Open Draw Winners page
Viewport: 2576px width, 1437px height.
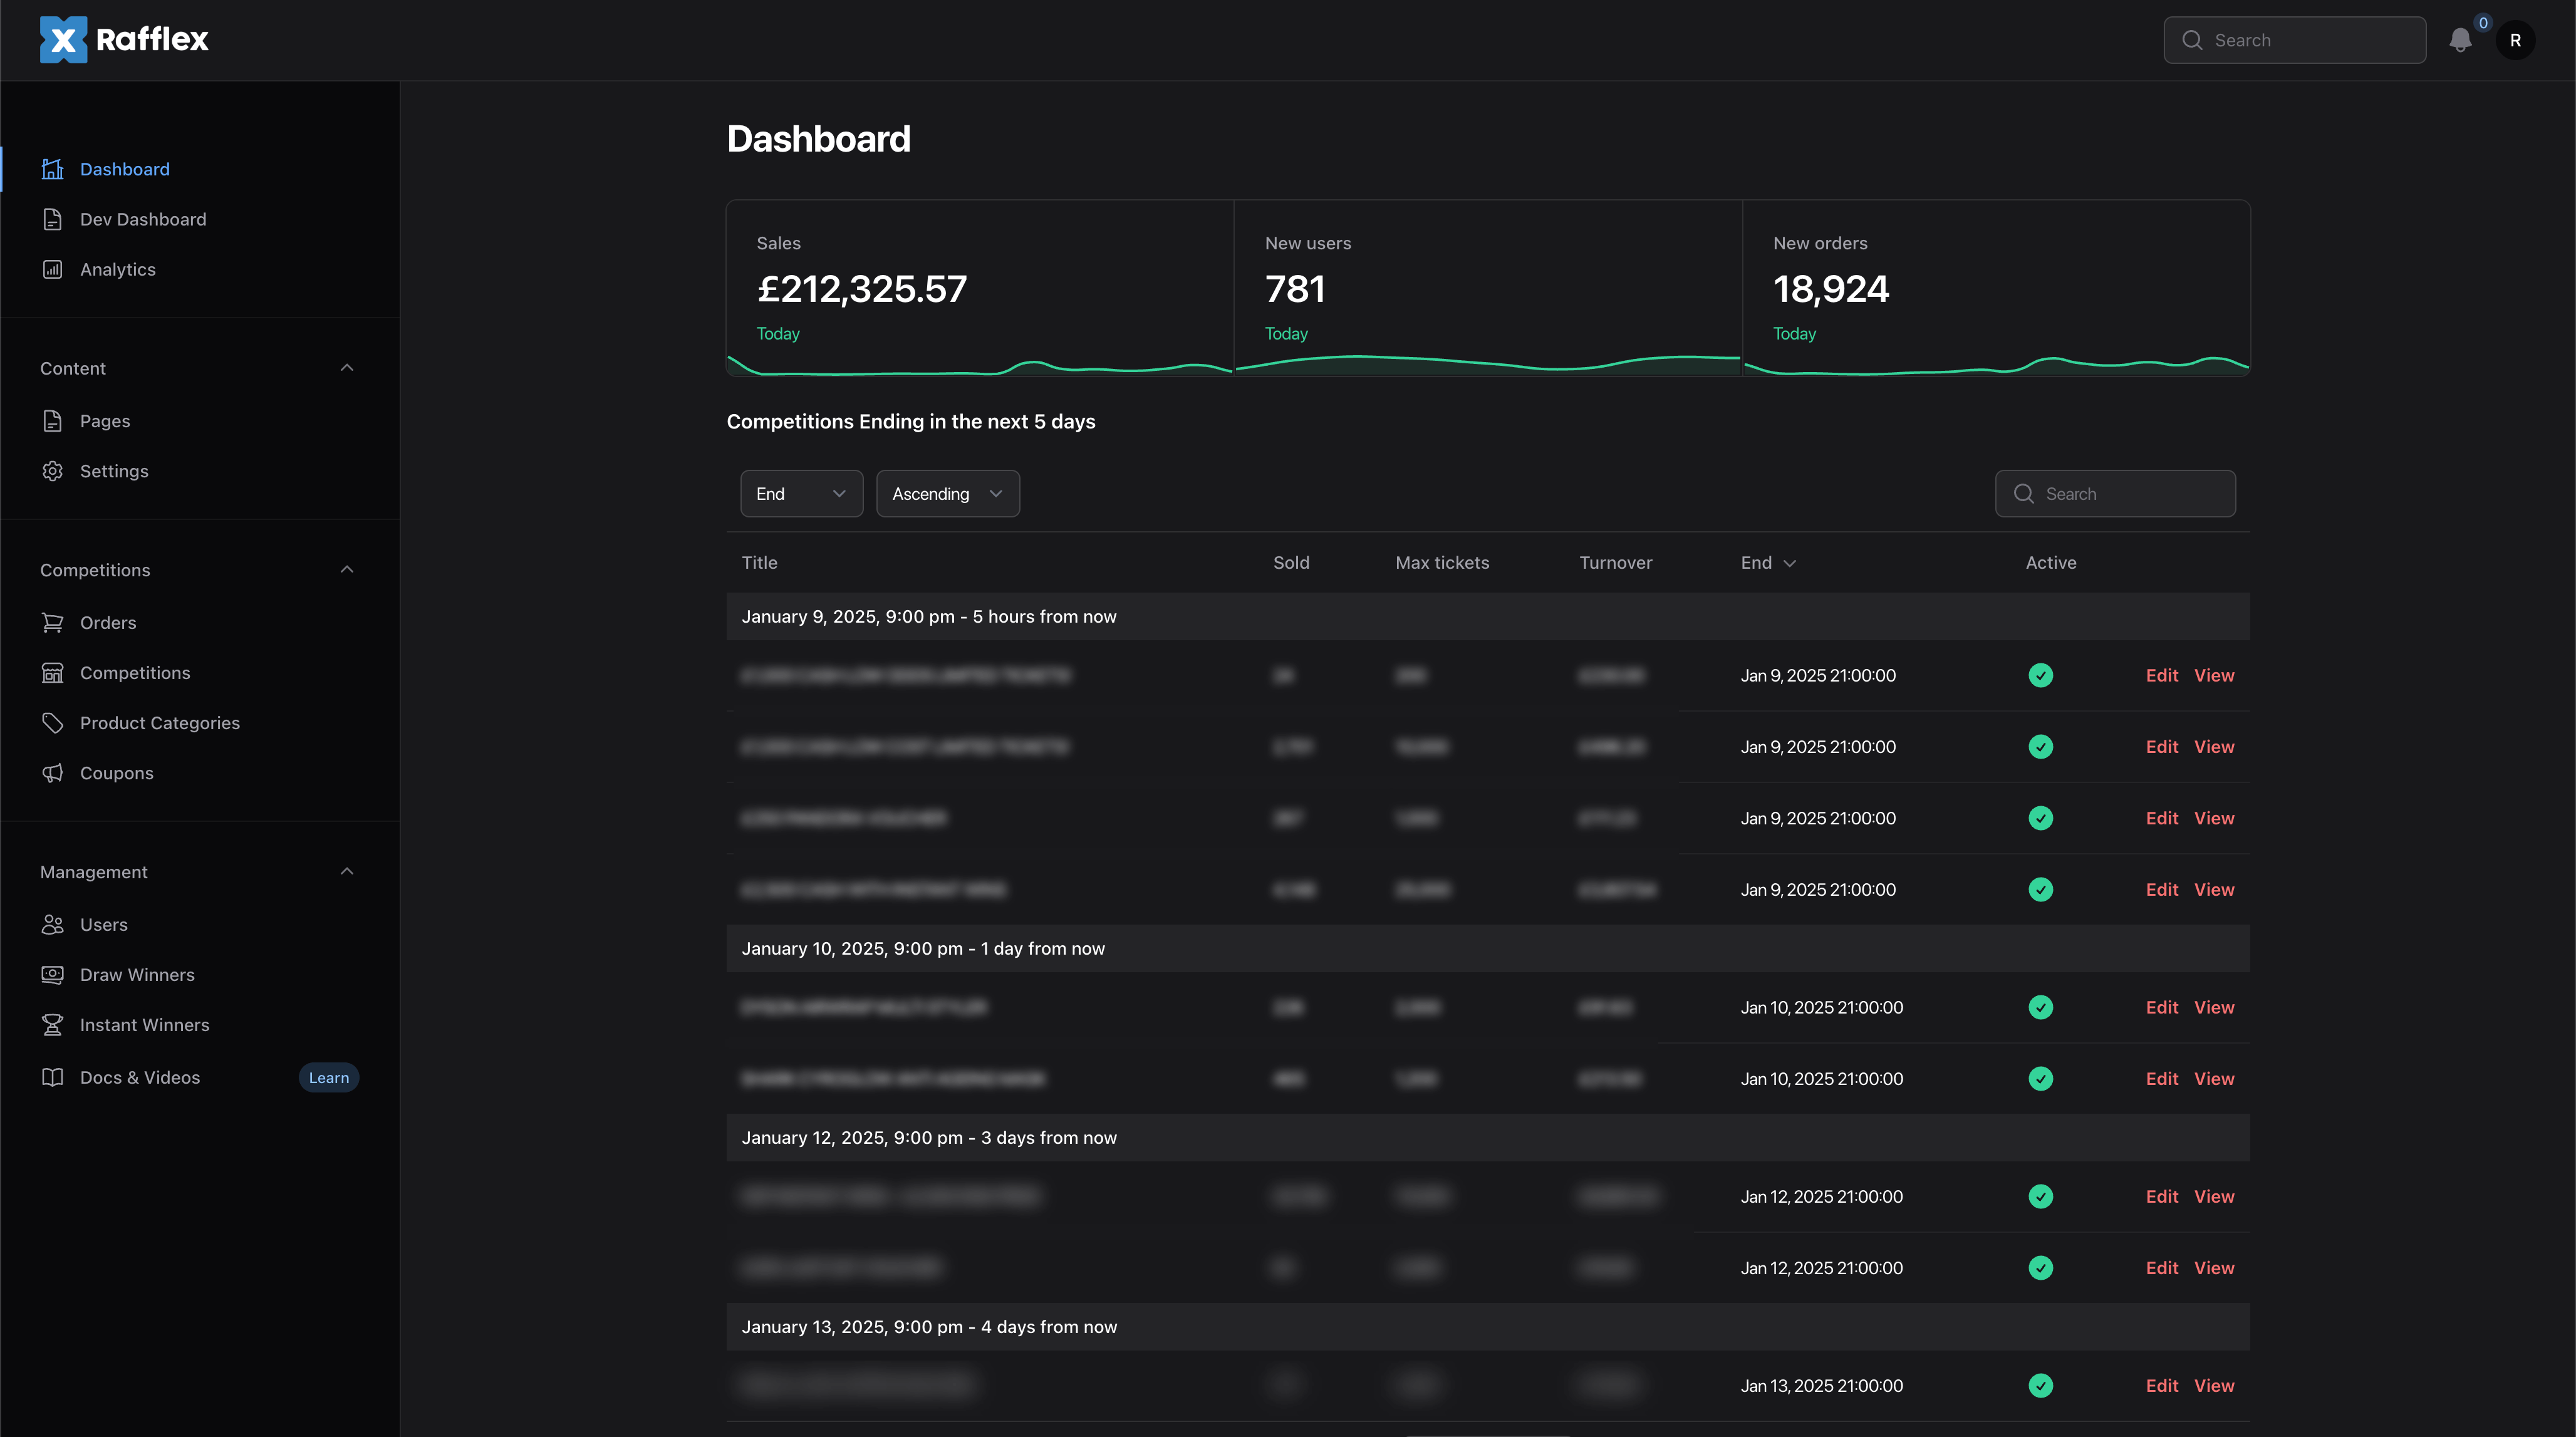coord(137,975)
